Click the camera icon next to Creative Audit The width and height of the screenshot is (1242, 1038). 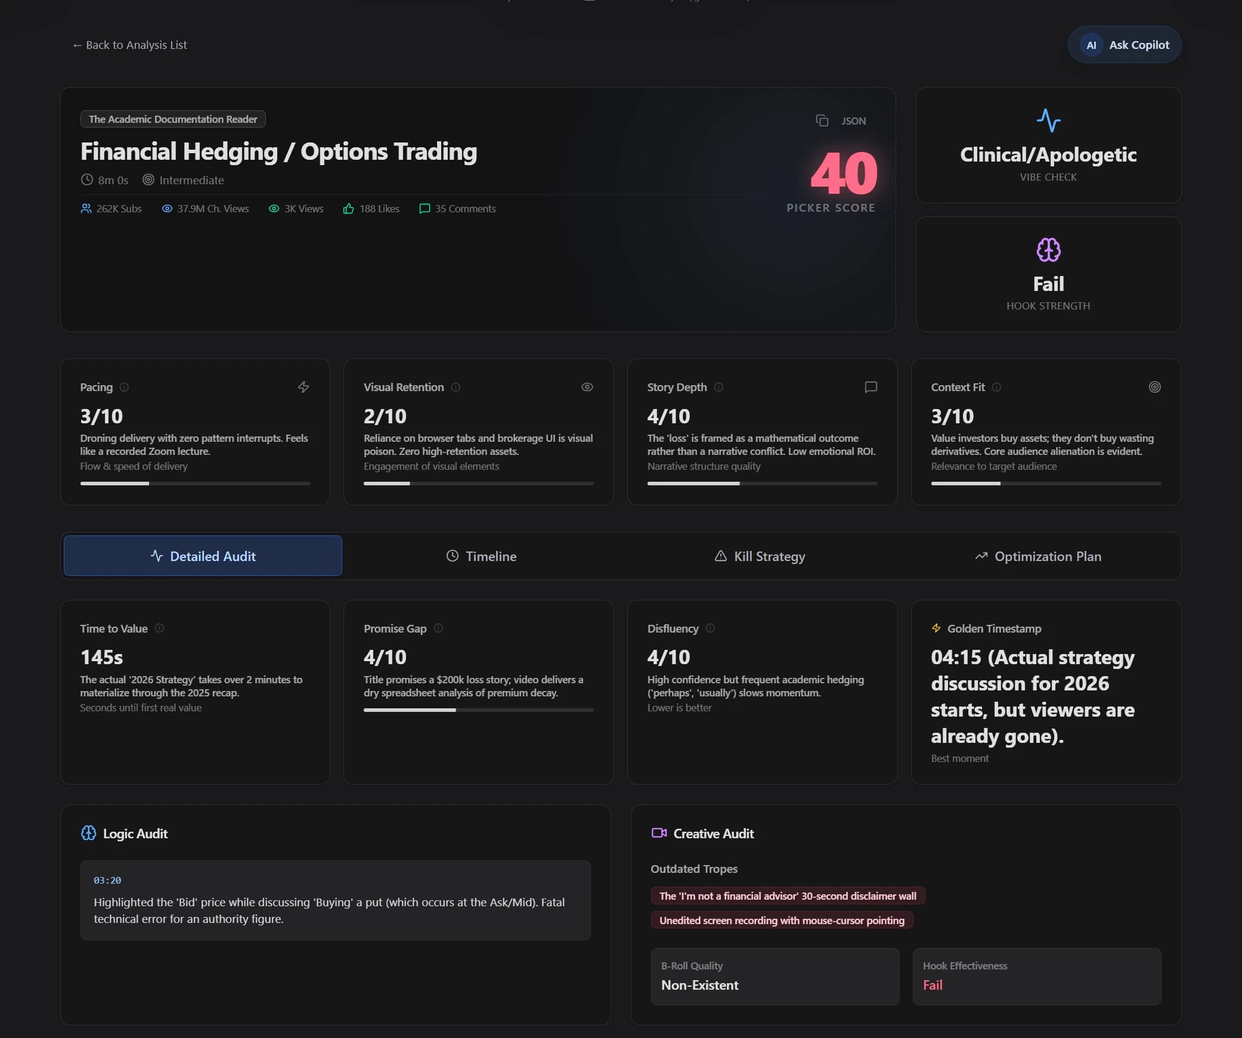(x=658, y=833)
